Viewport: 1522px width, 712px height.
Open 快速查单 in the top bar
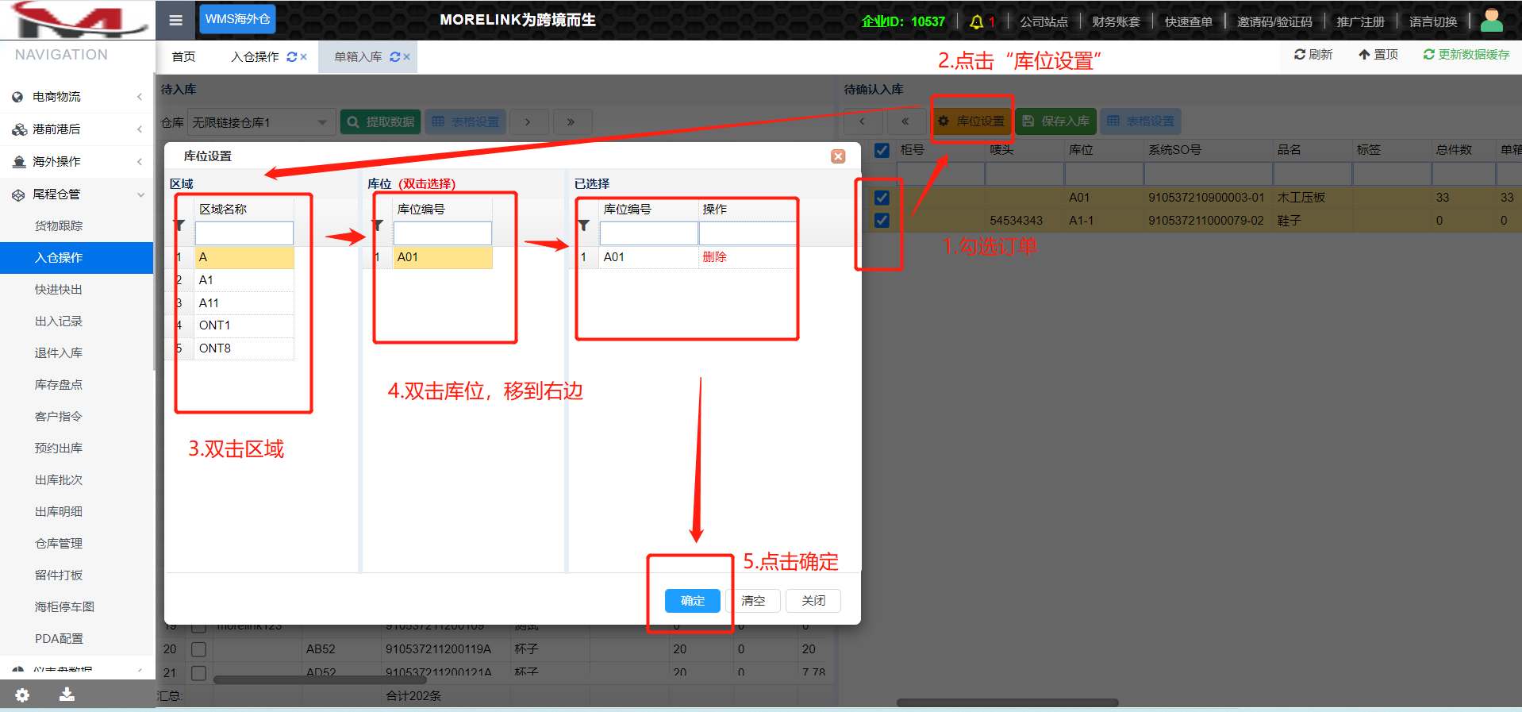1188,21
